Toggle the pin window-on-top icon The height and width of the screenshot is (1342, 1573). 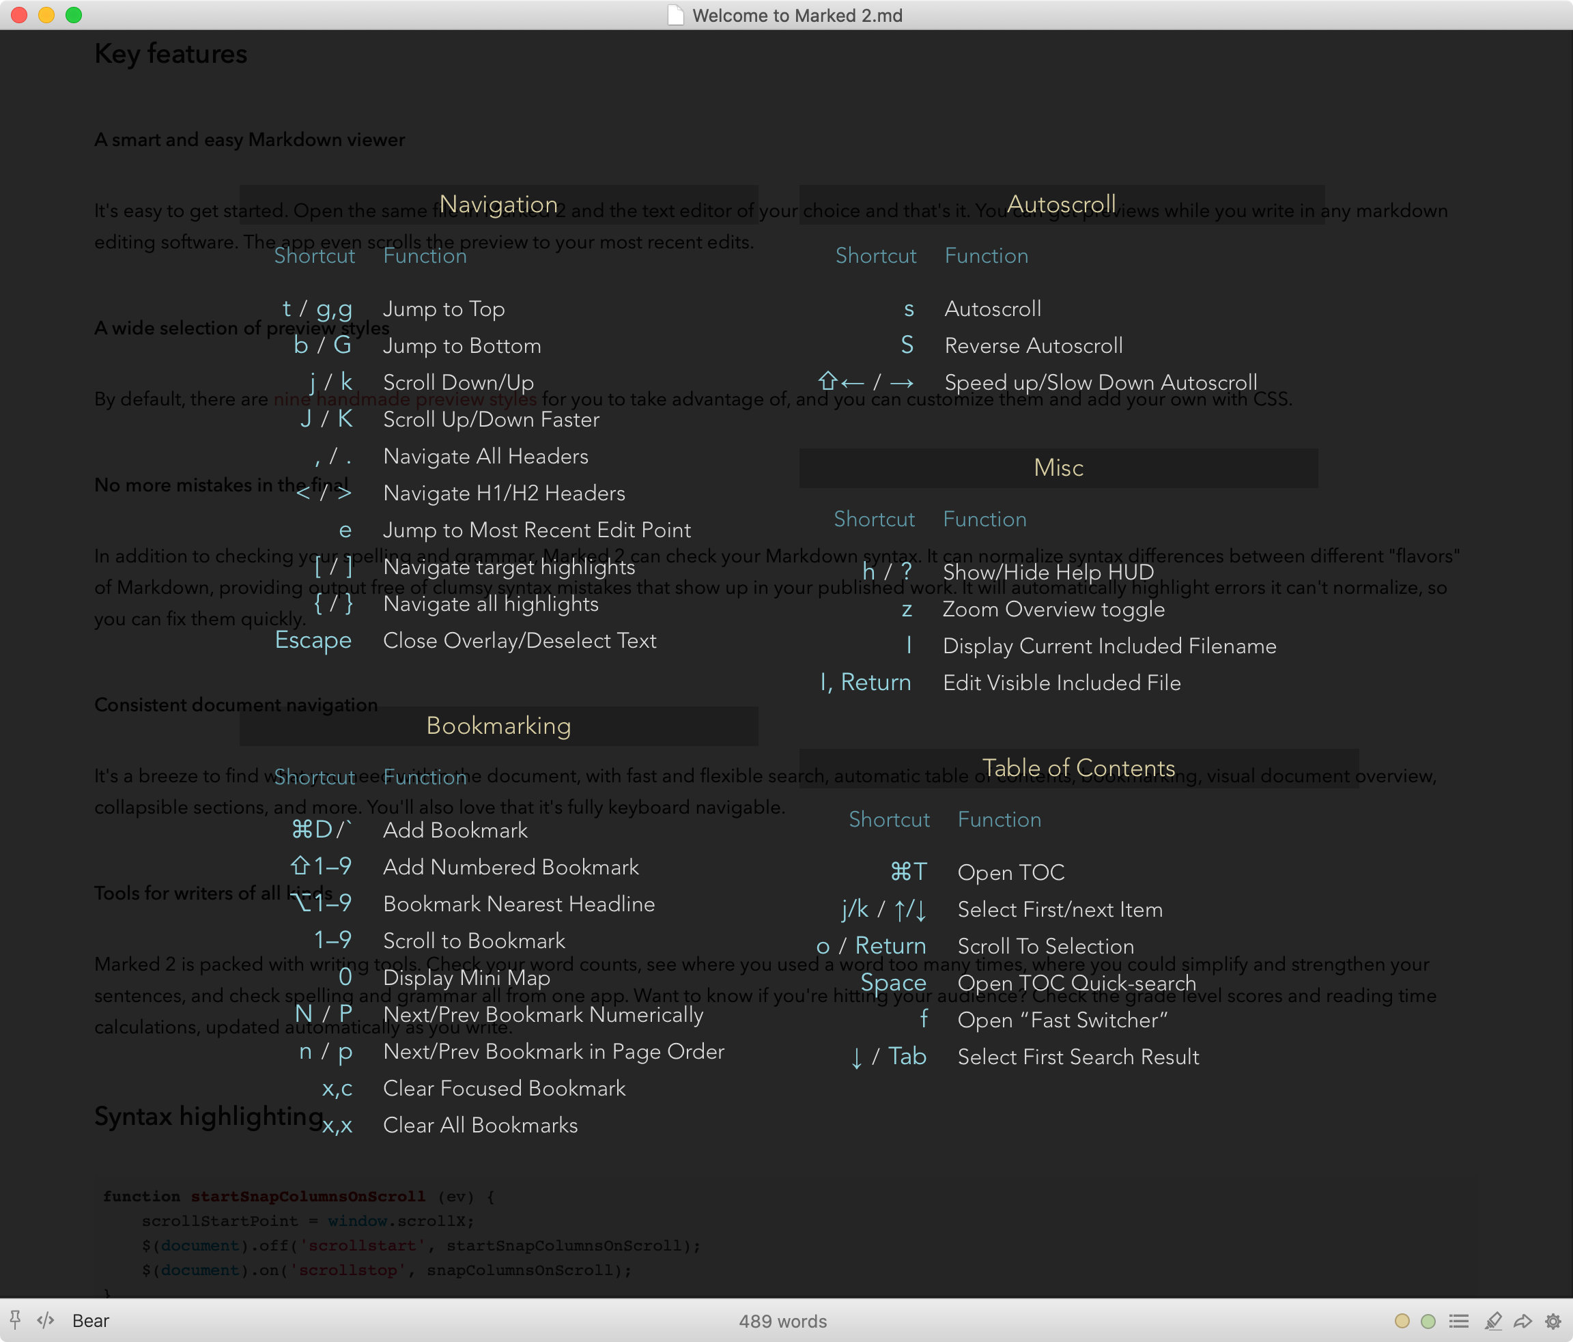[x=15, y=1320]
